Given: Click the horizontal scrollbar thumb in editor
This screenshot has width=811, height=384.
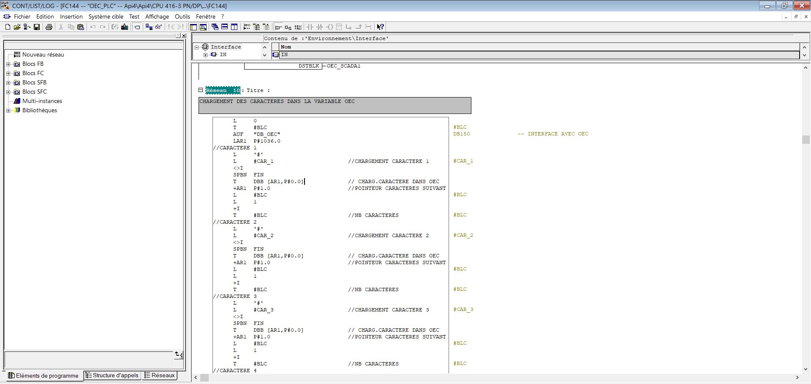Looking at the screenshot, I should click(x=204, y=378).
